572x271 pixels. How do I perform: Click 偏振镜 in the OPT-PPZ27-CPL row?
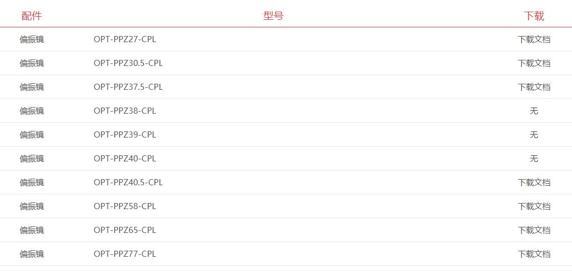(31, 40)
